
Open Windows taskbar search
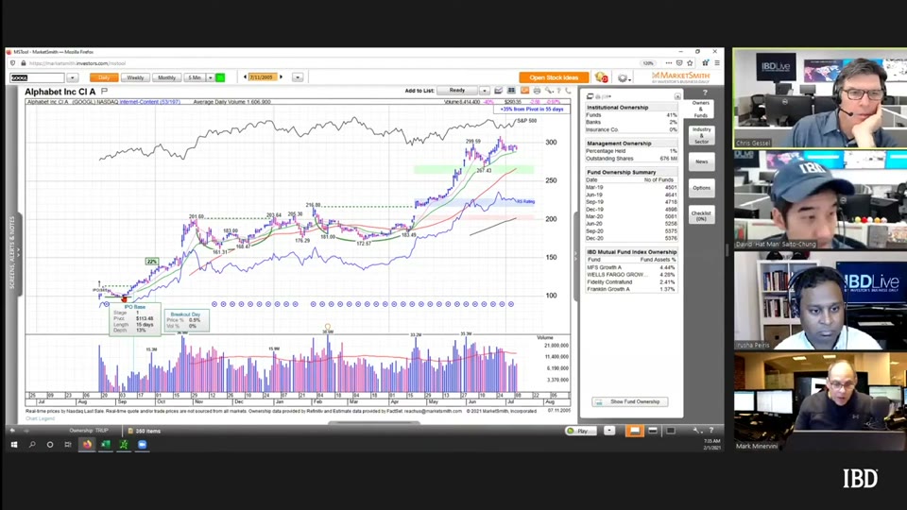32,444
